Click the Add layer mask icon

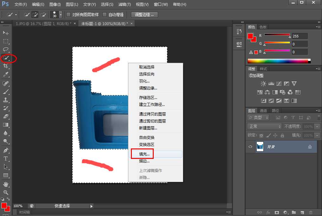[277, 212]
